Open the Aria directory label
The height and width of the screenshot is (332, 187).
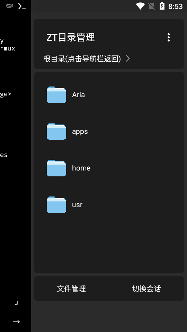[79, 95]
